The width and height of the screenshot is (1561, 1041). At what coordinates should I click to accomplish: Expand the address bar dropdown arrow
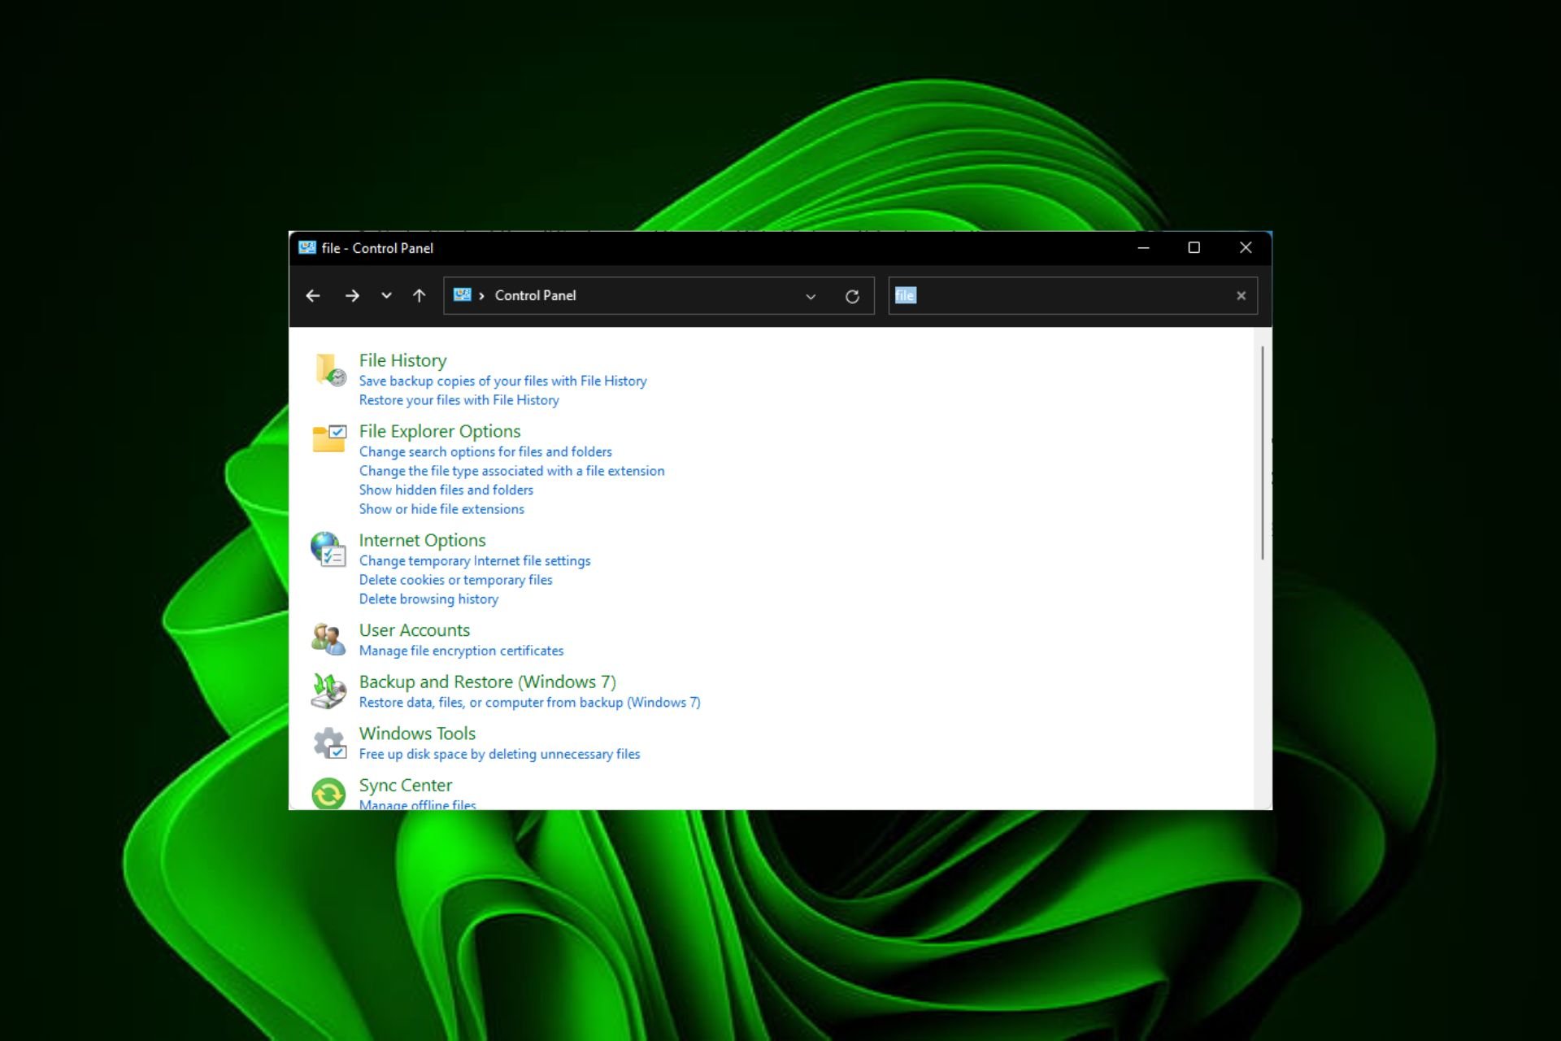tap(811, 296)
